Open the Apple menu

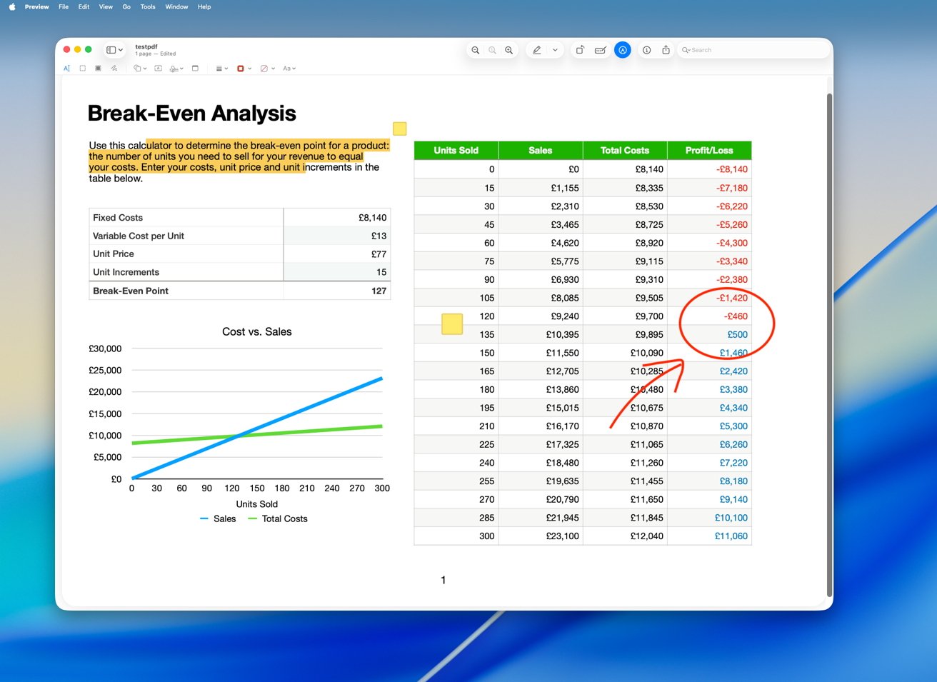click(11, 6)
